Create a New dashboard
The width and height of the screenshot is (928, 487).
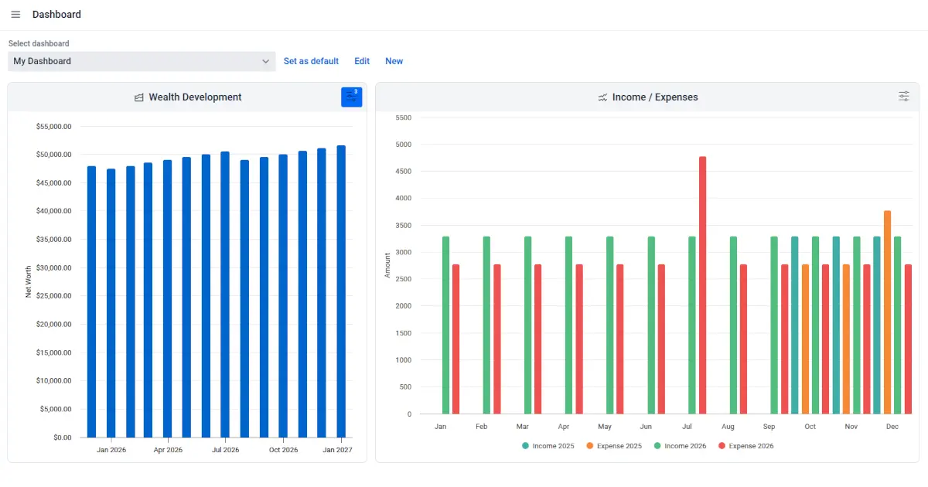point(394,61)
